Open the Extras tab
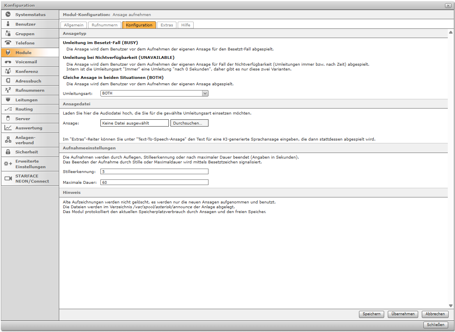This screenshot has height=332, width=455. [x=167, y=25]
